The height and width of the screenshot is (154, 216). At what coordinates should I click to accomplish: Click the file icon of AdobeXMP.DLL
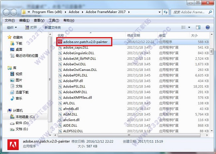pyautogui.click(x=60, y=92)
